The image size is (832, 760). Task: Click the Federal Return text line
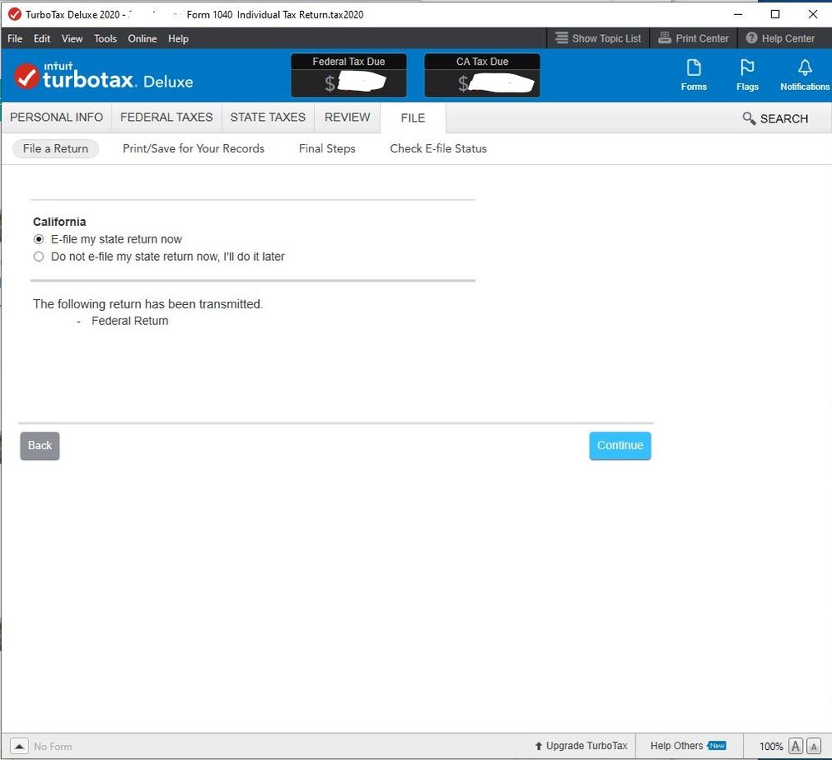[x=129, y=321]
